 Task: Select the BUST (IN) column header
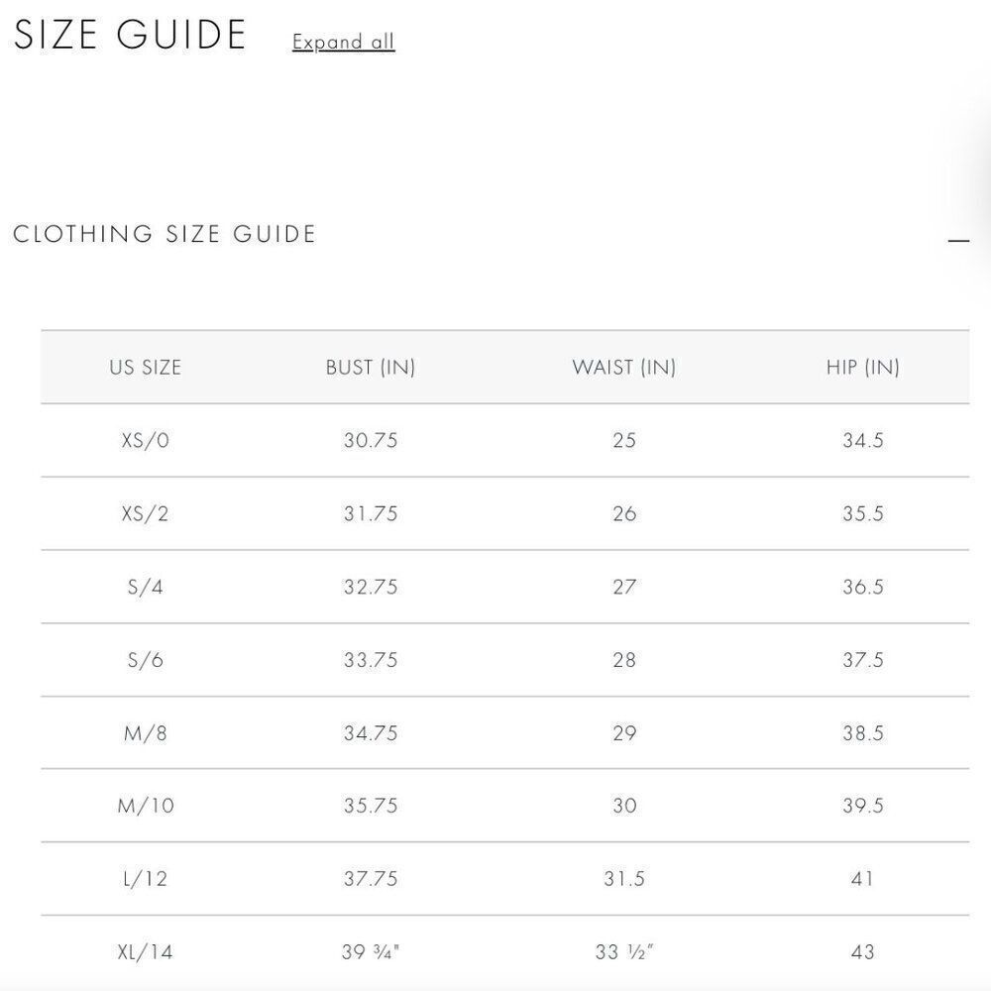coord(371,368)
